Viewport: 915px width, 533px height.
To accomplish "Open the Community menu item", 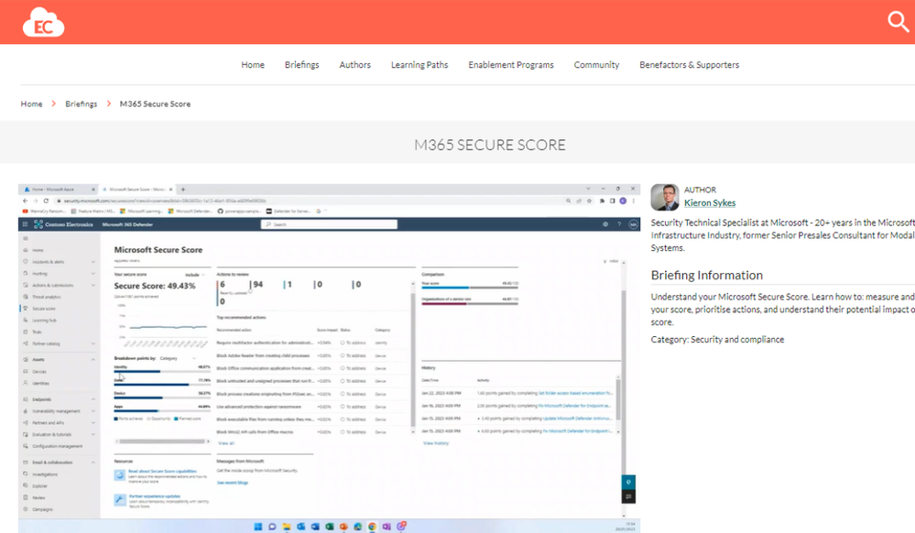I will click(596, 65).
